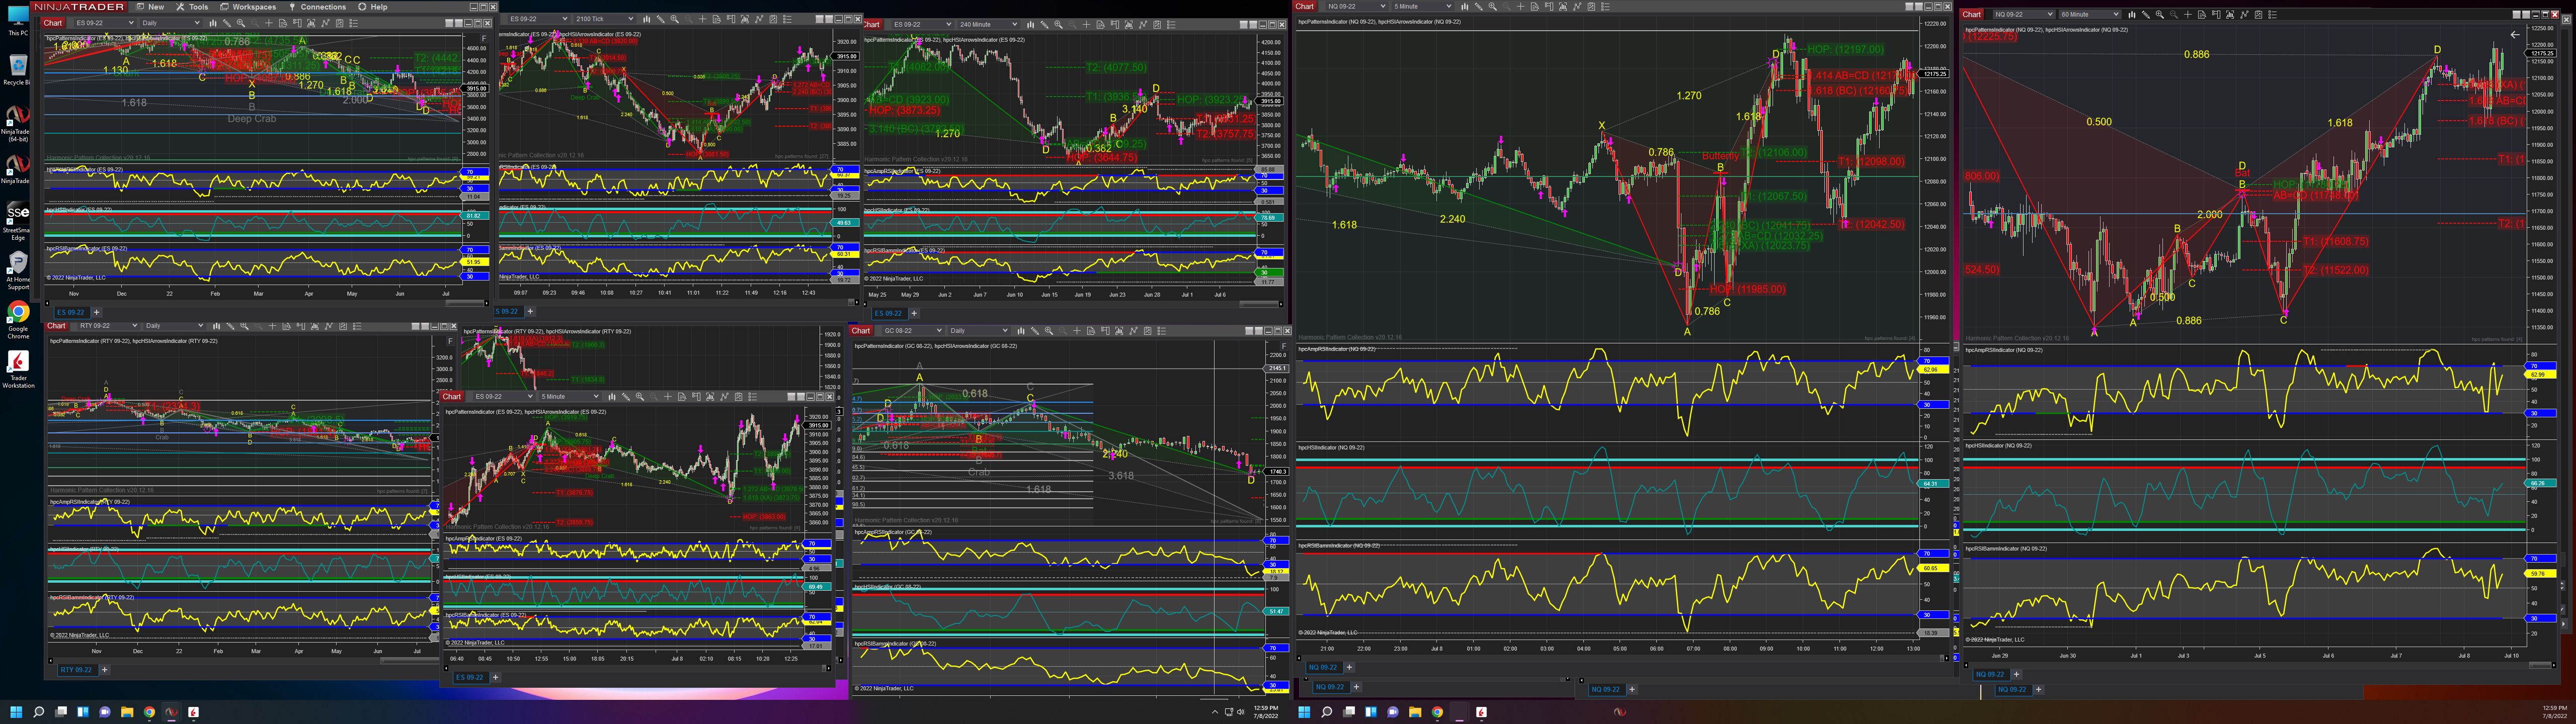This screenshot has height=724, width=2576.
Task: Add new tab beside RTY 09-22 tab
Action: pyautogui.click(x=104, y=670)
